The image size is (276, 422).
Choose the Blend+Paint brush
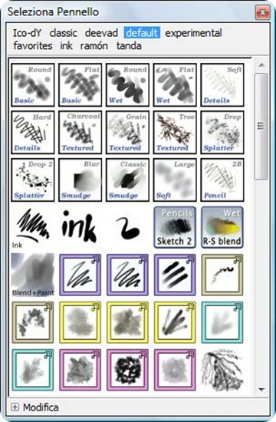(33, 275)
